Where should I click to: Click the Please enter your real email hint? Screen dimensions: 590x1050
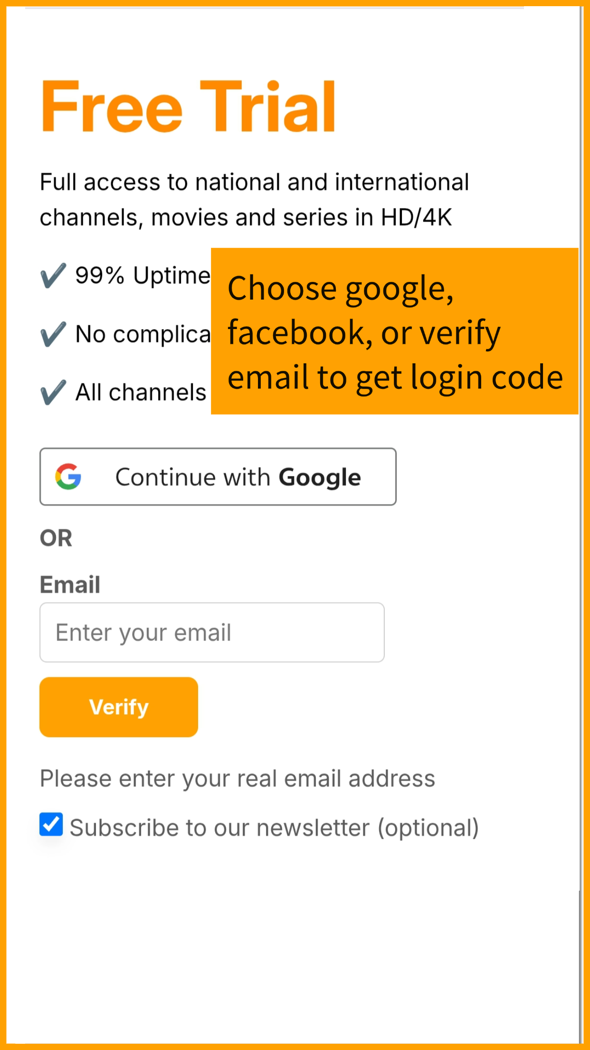(238, 778)
